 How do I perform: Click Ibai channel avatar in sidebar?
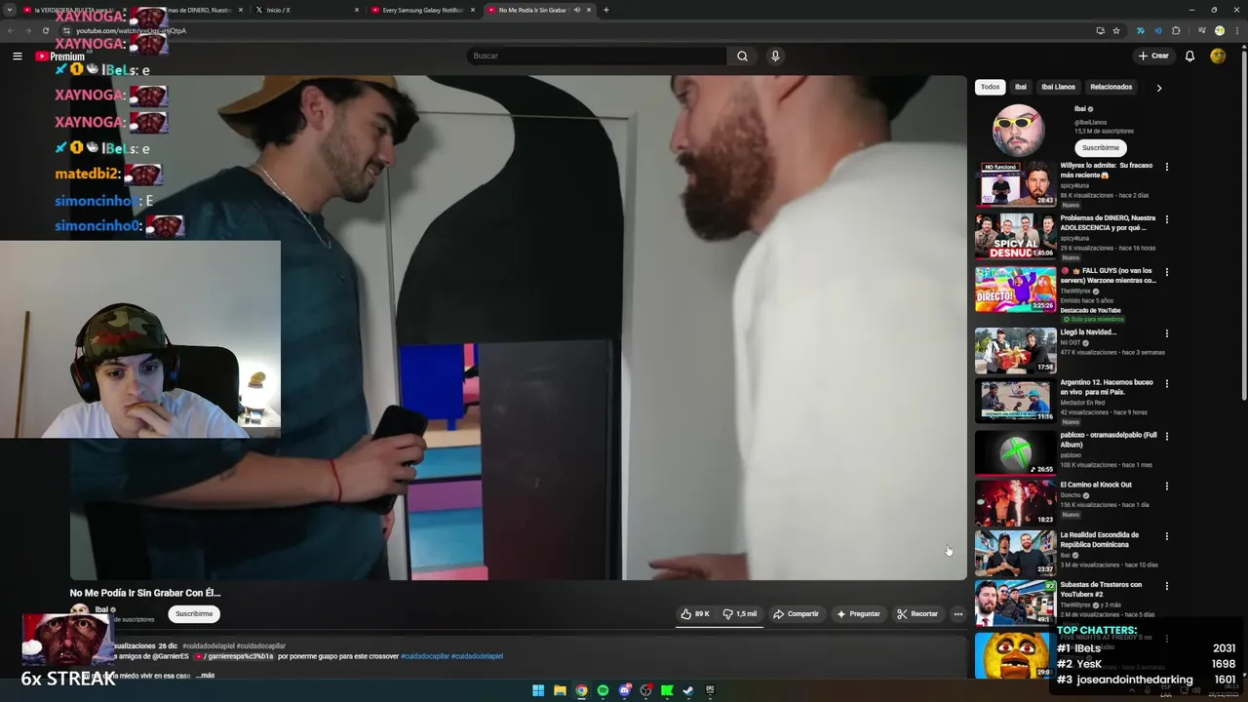1018,130
